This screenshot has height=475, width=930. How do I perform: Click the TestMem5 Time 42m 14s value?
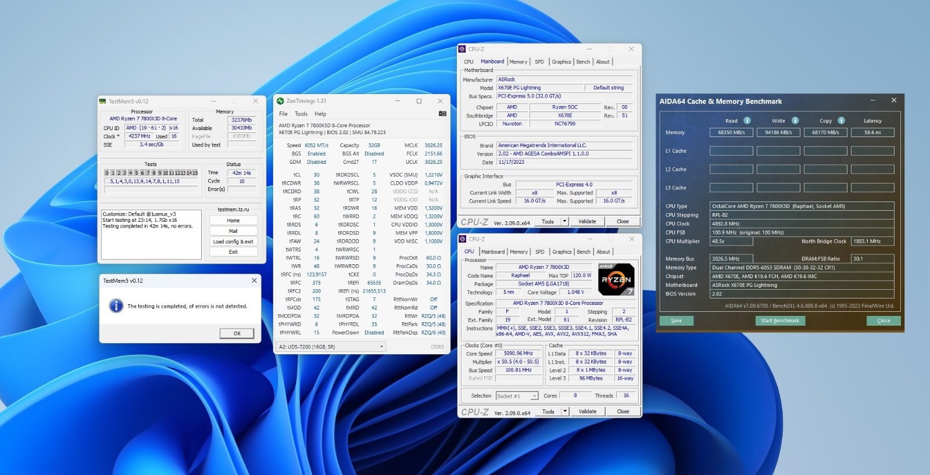coord(242,173)
